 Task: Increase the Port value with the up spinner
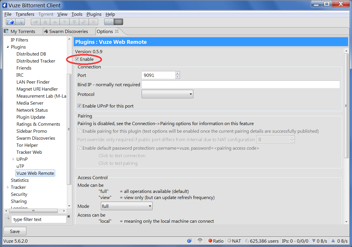point(177,73)
